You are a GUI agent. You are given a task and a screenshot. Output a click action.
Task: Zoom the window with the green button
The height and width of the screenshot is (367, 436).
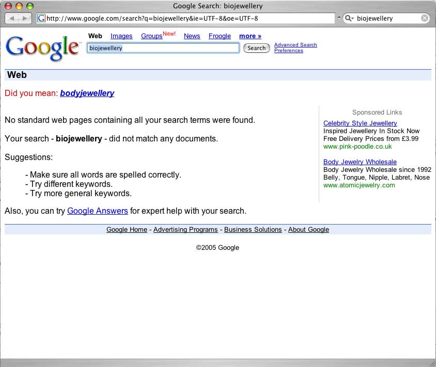pyautogui.click(x=30, y=6)
